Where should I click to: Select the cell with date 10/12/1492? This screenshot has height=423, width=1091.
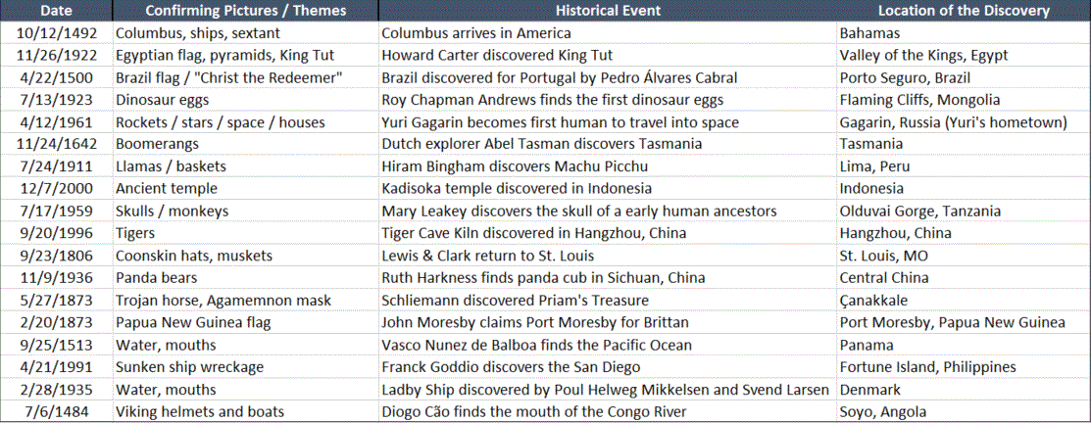58,32
